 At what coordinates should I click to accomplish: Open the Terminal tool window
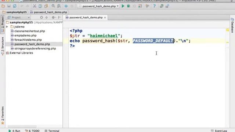pyautogui.click(x=52, y=131)
